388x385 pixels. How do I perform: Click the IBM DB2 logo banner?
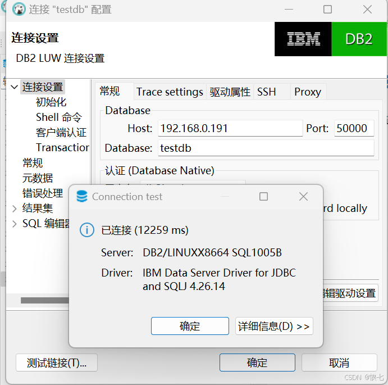pos(330,39)
